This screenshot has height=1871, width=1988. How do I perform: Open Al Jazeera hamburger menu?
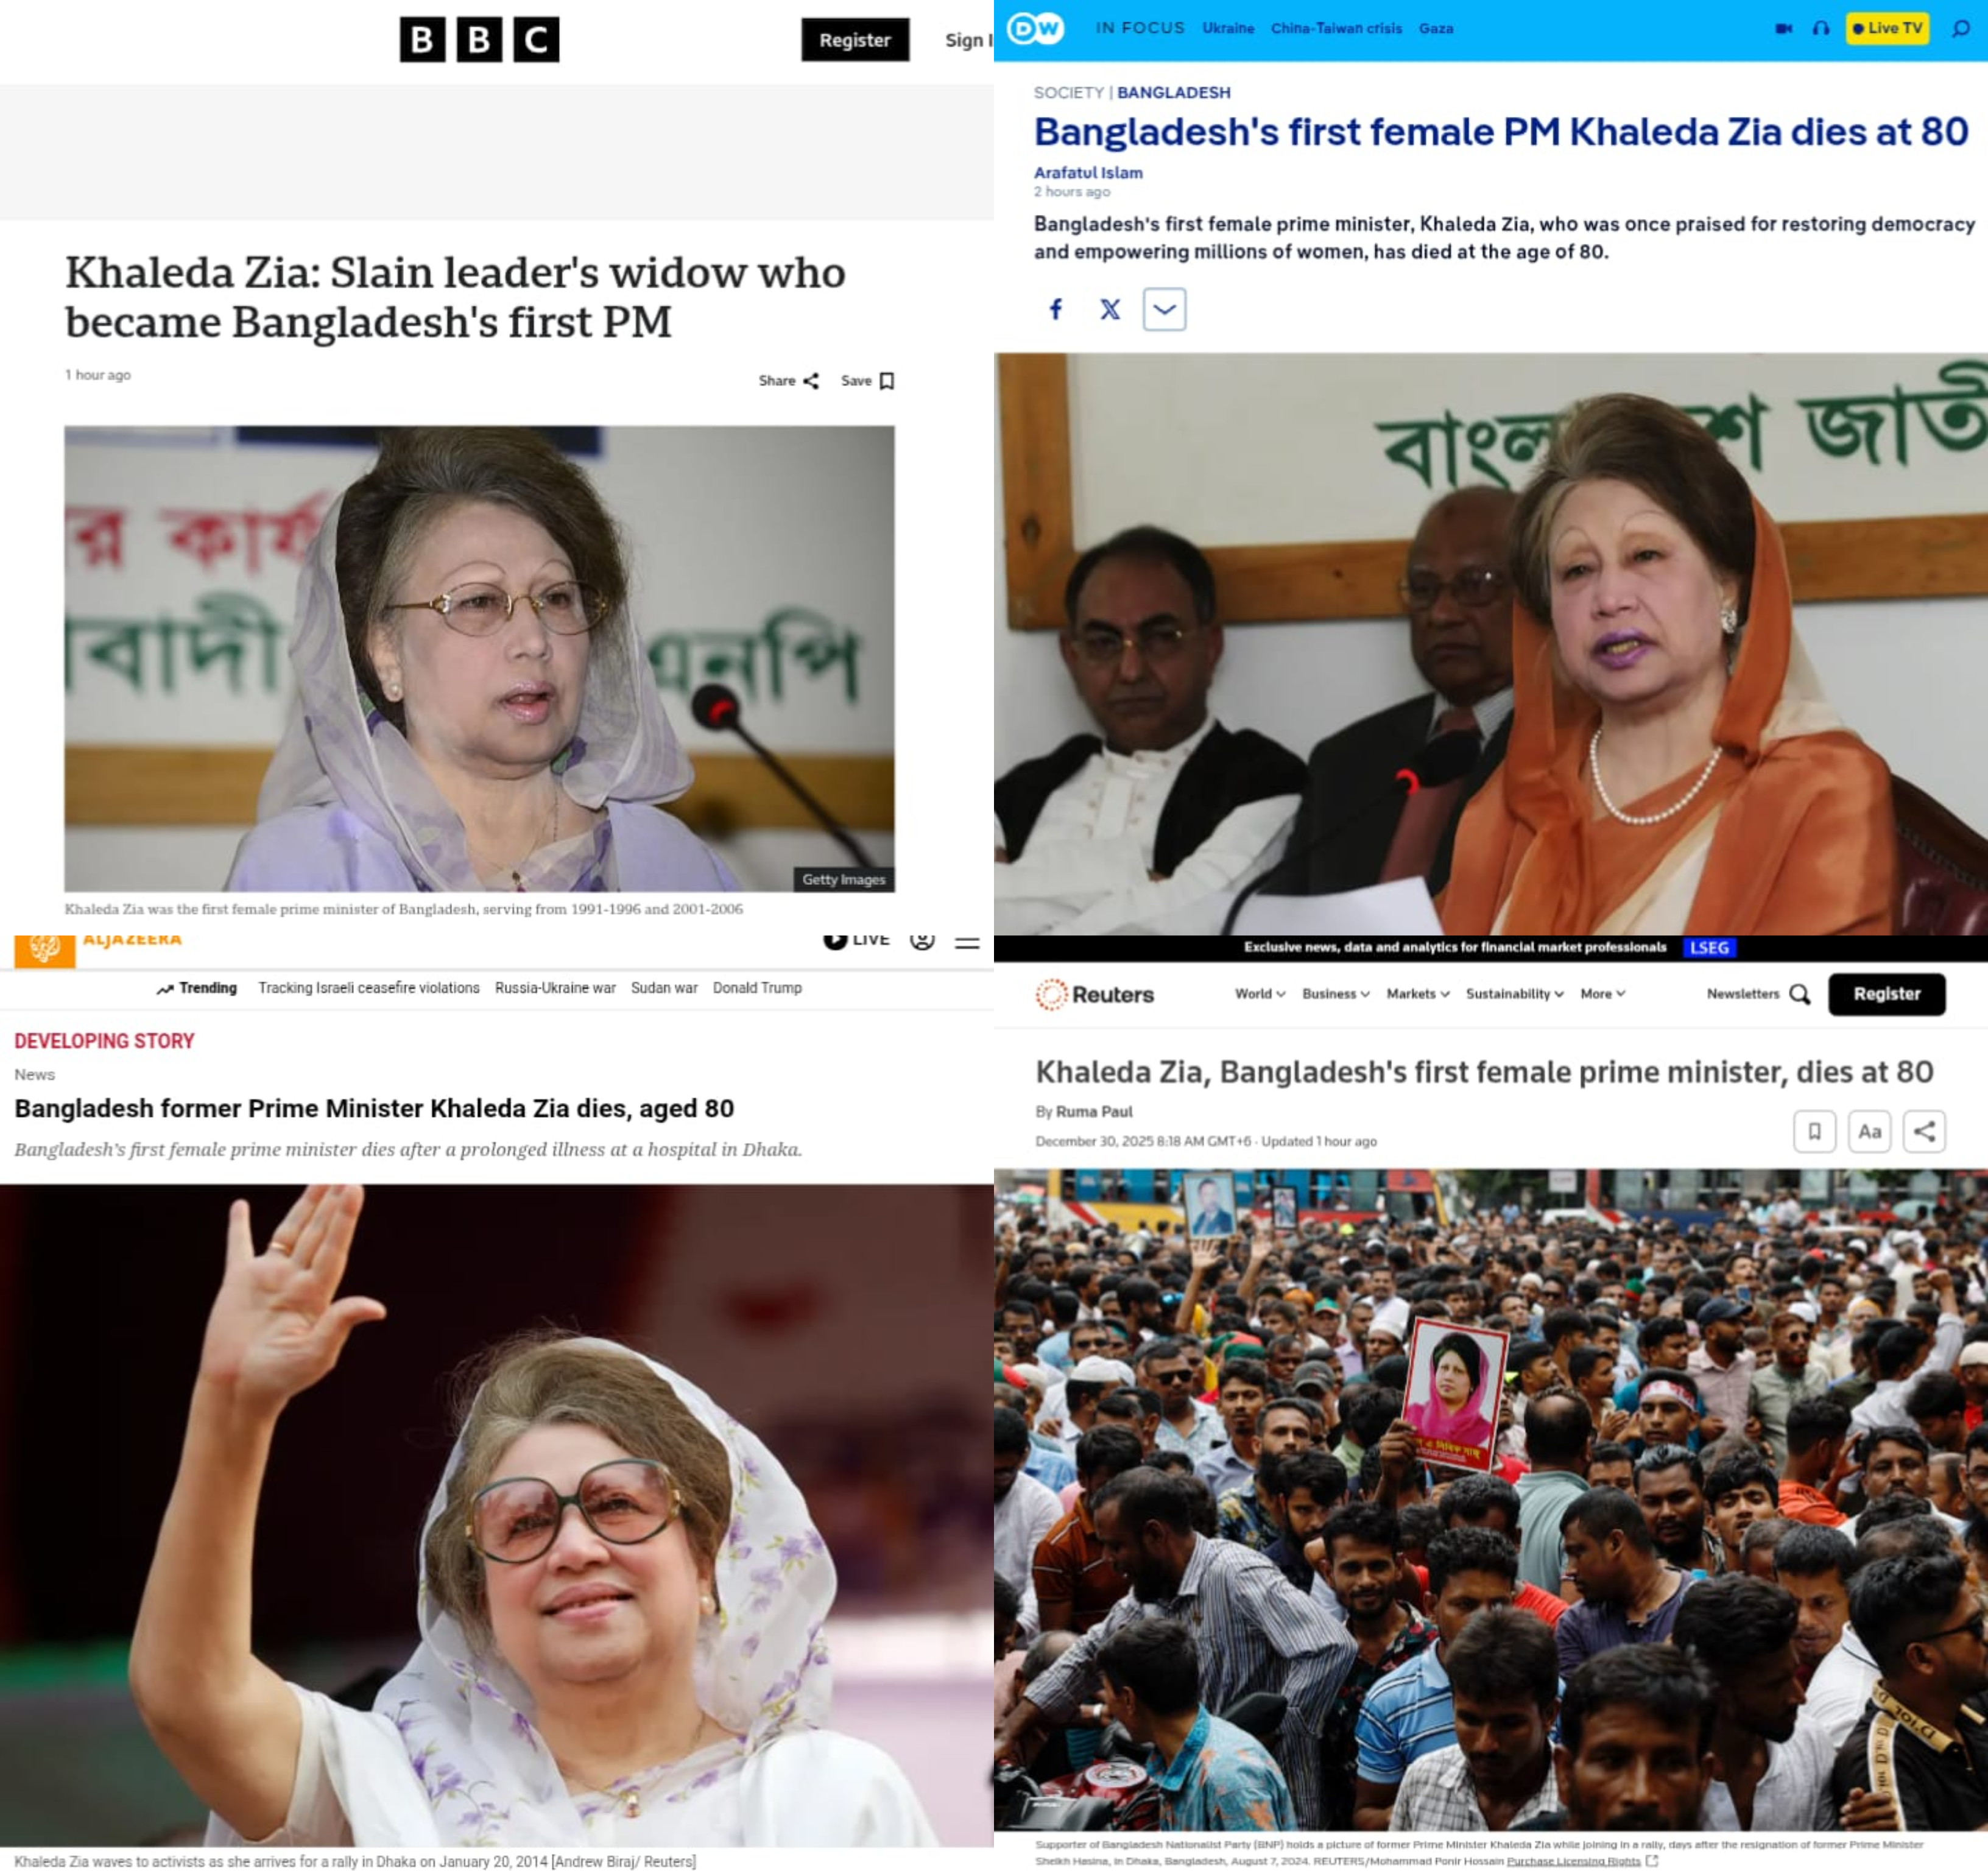pos(967,942)
